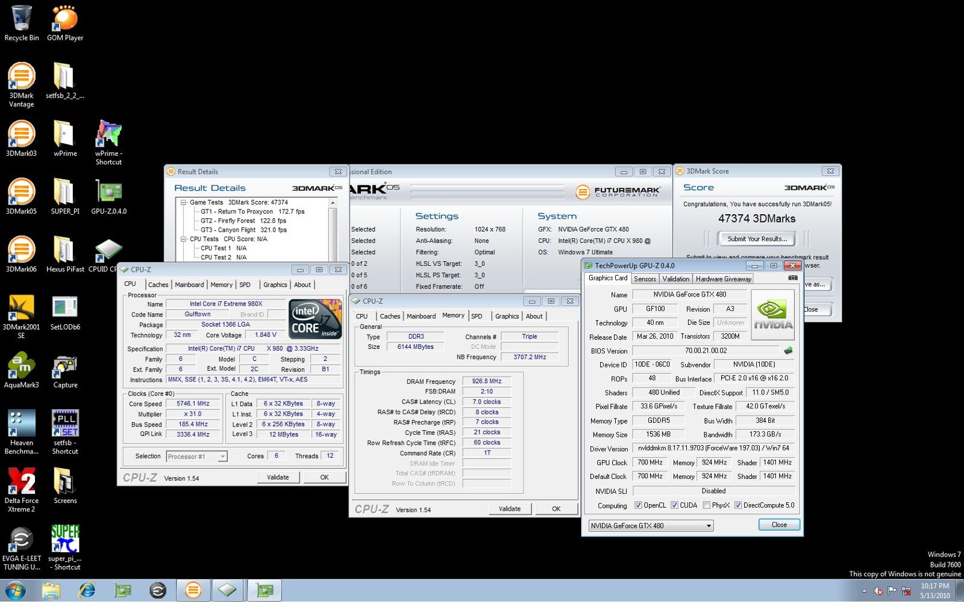Screen dimensions: 964x613
Task: Open Internet Explorer from the taskbar
Action: click(x=87, y=591)
